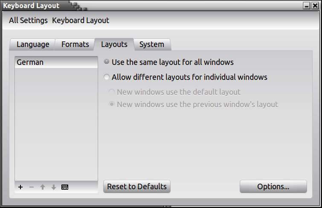Select the Layouts tab

pos(114,44)
